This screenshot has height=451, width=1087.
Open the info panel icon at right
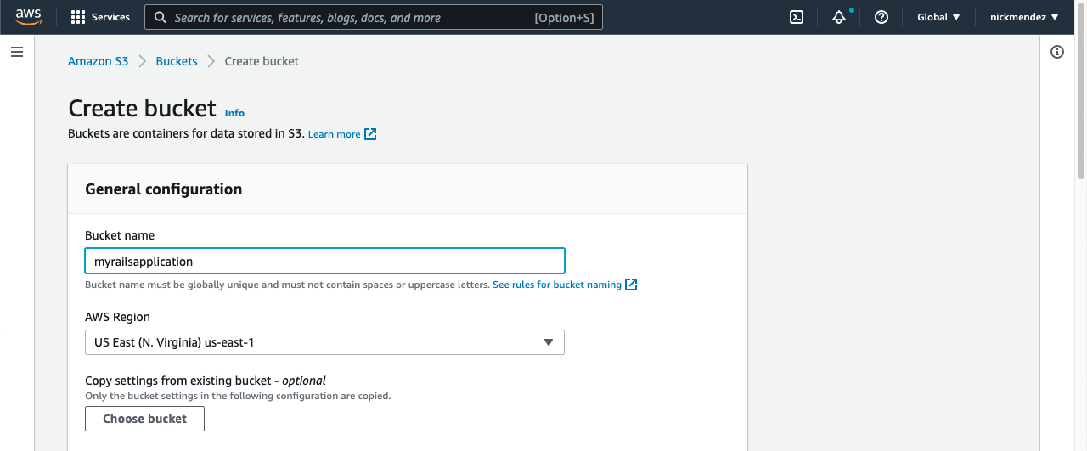[1057, 52]
